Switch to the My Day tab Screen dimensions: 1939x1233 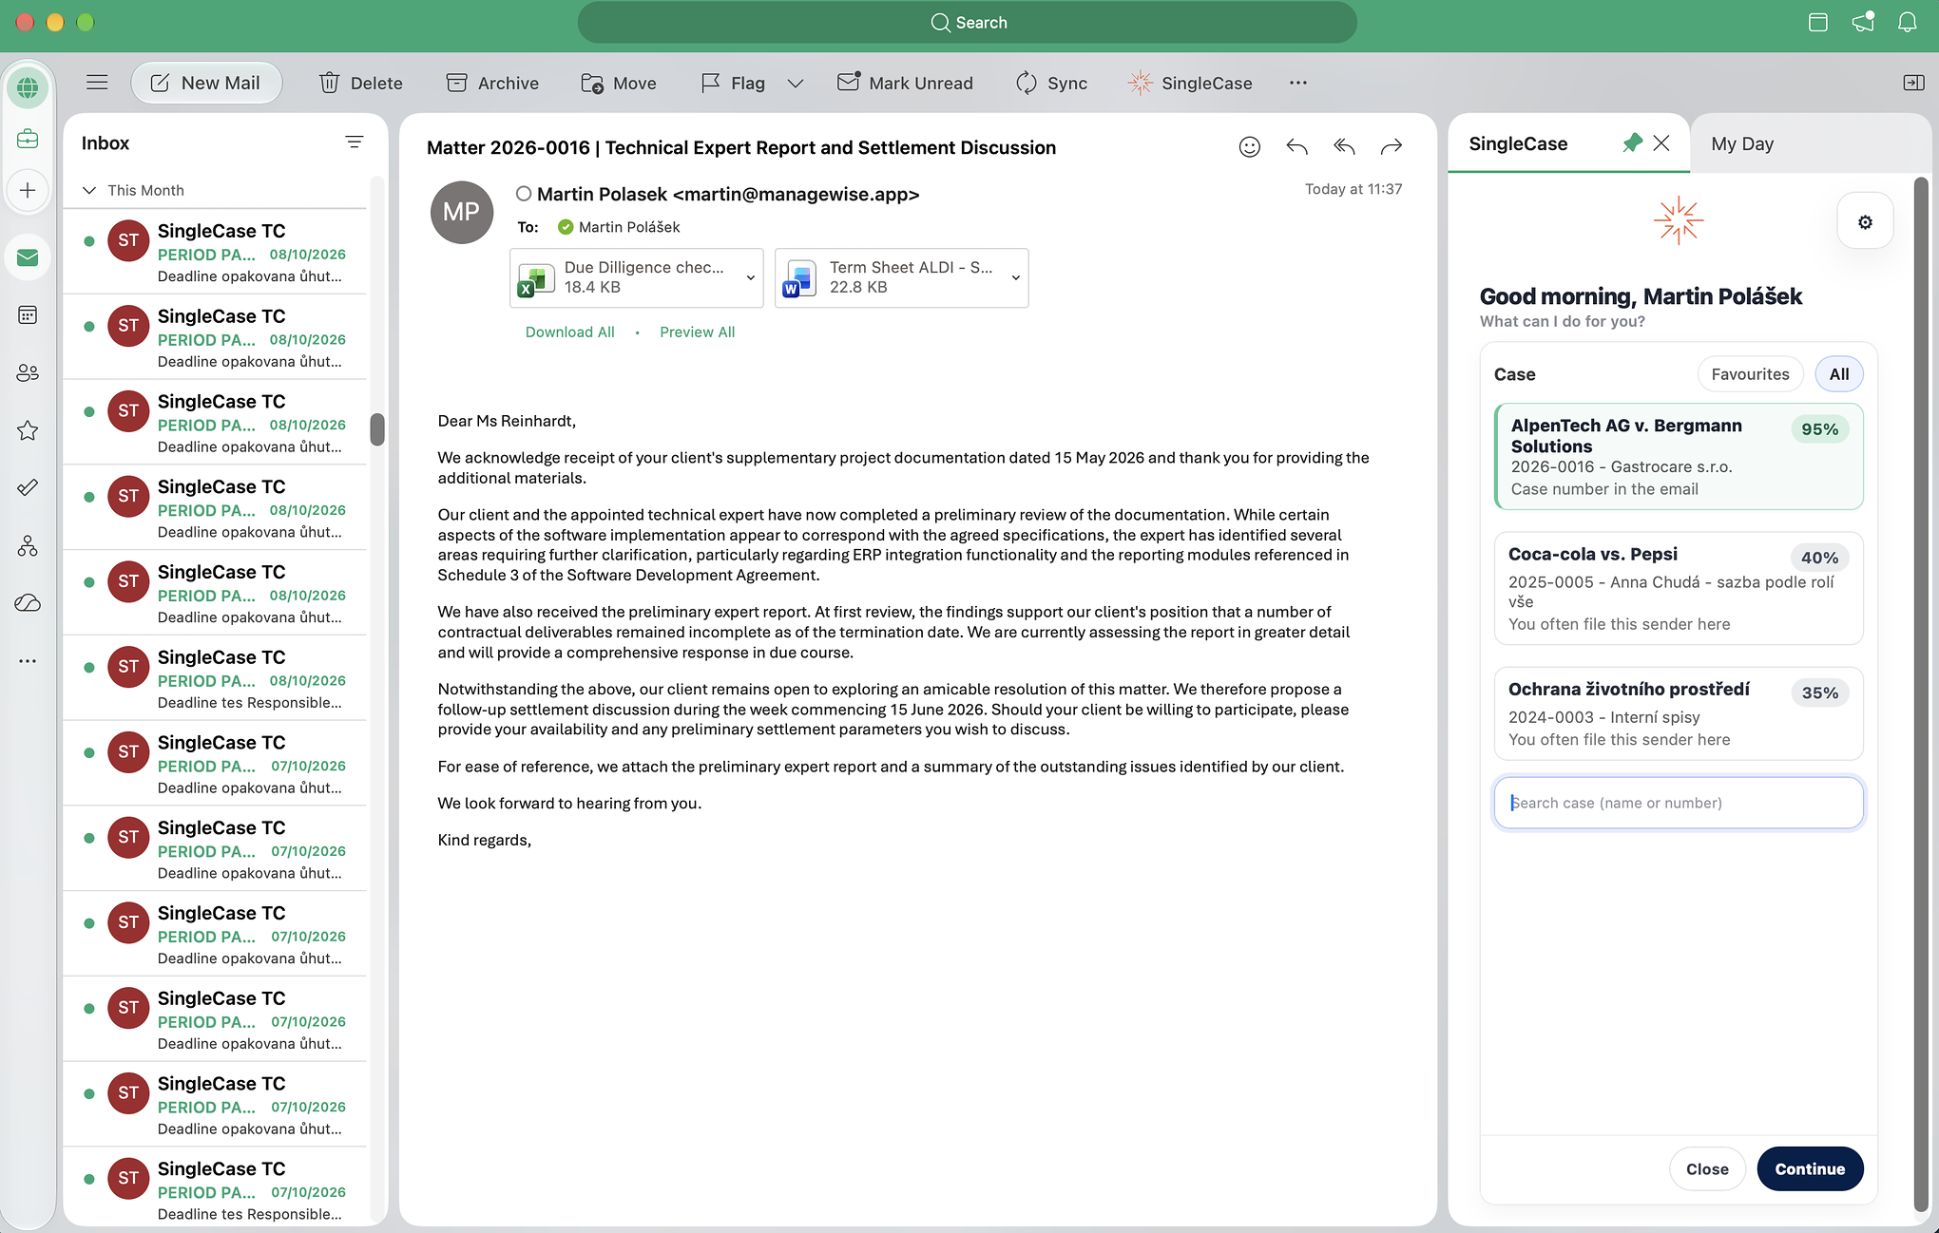[1742, 143]
